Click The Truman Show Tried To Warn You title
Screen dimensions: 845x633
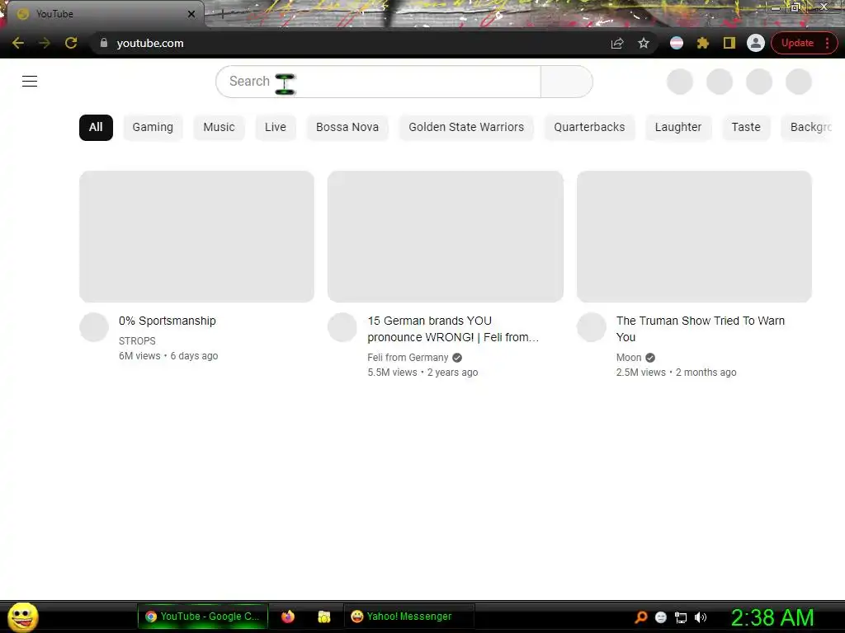click(701, 329)
